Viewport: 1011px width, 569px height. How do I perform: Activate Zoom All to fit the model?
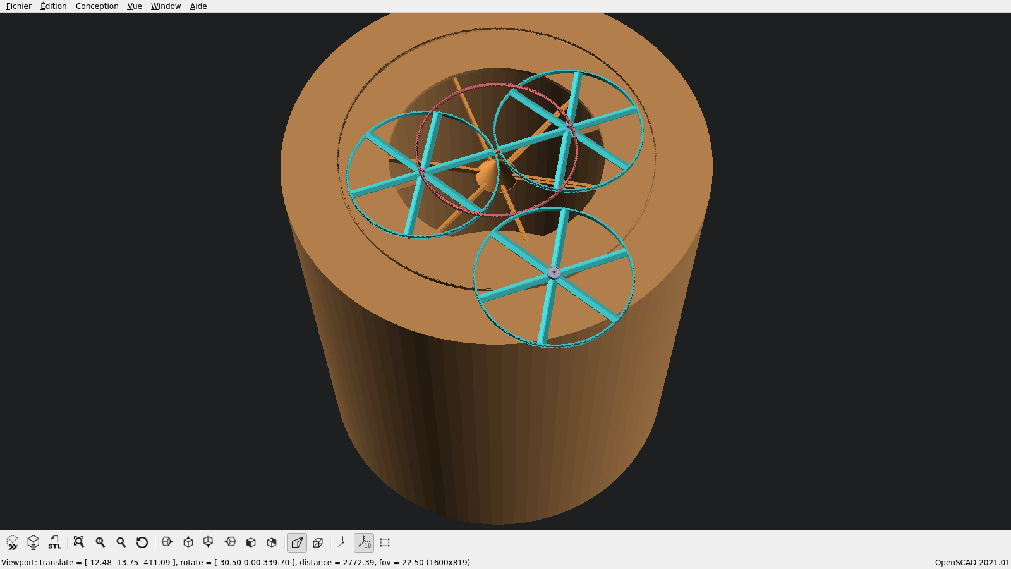[78, 542]
